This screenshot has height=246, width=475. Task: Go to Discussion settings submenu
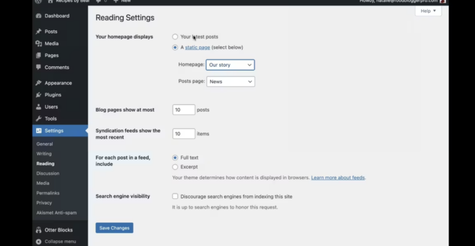[48, 174]
